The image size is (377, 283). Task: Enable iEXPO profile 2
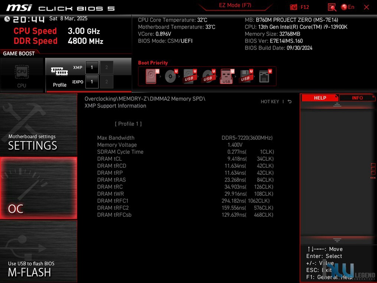107,82
